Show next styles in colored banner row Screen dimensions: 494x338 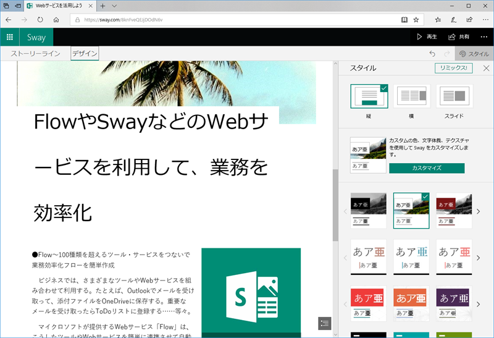(x=478, y=304)
